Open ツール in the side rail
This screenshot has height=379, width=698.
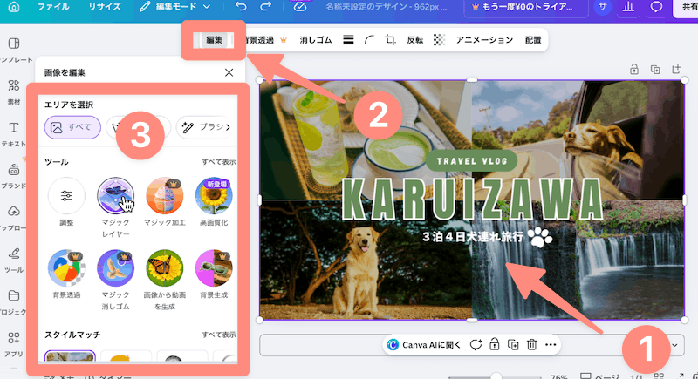point(14,261)
